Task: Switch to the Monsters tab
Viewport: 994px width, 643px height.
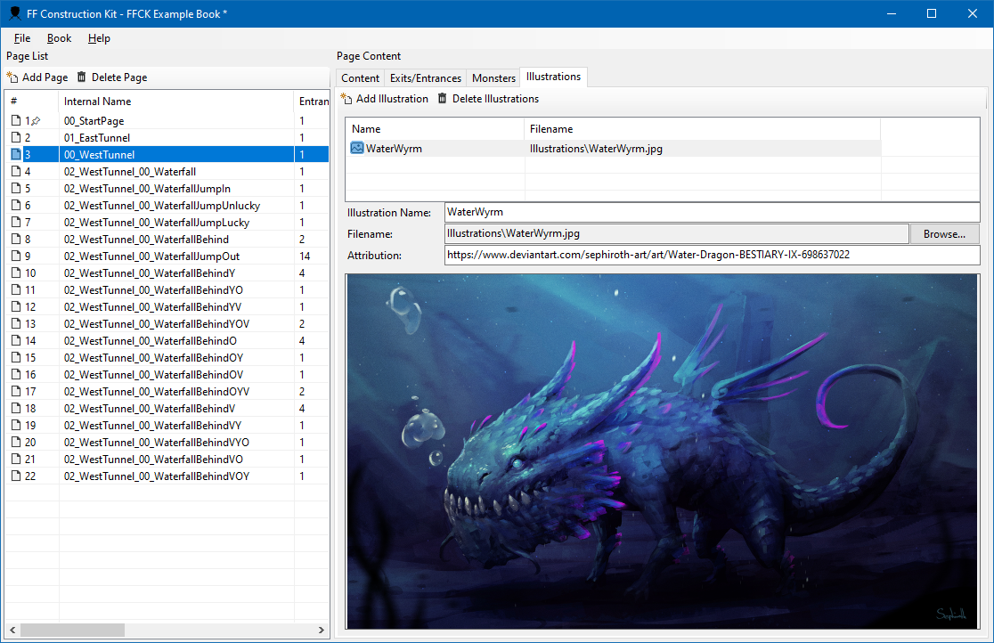Action: [493, 78]
